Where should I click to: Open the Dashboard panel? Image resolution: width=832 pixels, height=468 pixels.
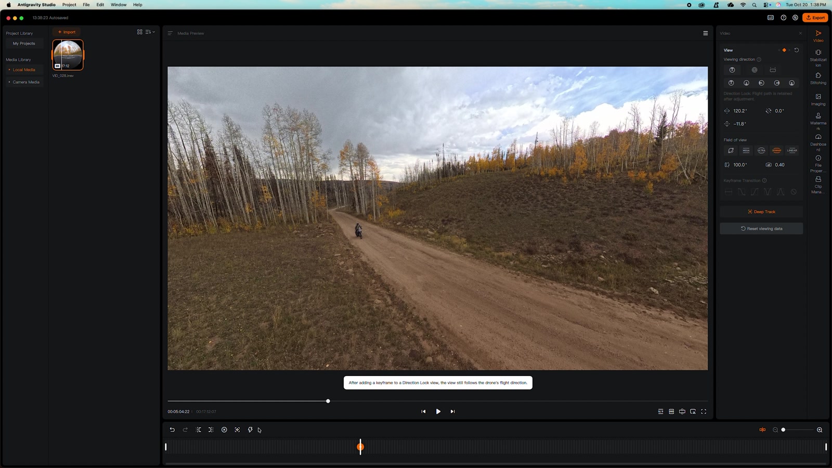click(x=818, y=142)
